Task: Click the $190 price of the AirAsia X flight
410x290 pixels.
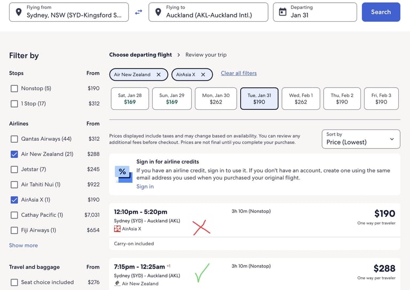Action: pos(384,214)
